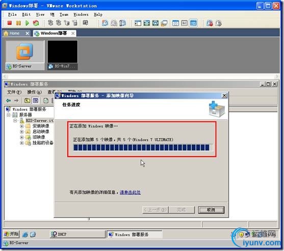Click the 上一步 button in wizard
Viewport: 284px width, 251px height.
click(156, 210)
